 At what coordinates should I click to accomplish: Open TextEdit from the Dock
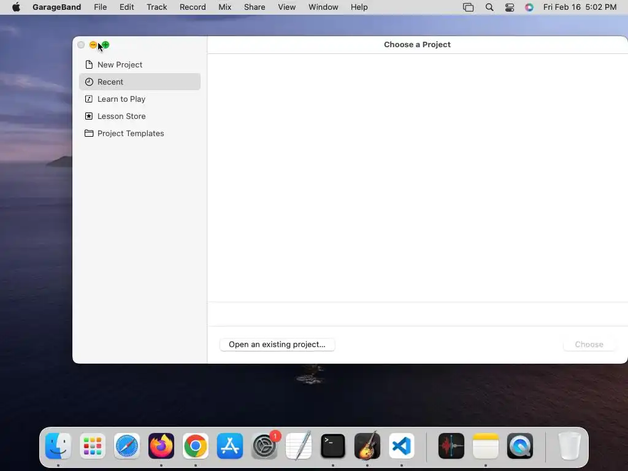pyautogui.click(x=299, y=446)
